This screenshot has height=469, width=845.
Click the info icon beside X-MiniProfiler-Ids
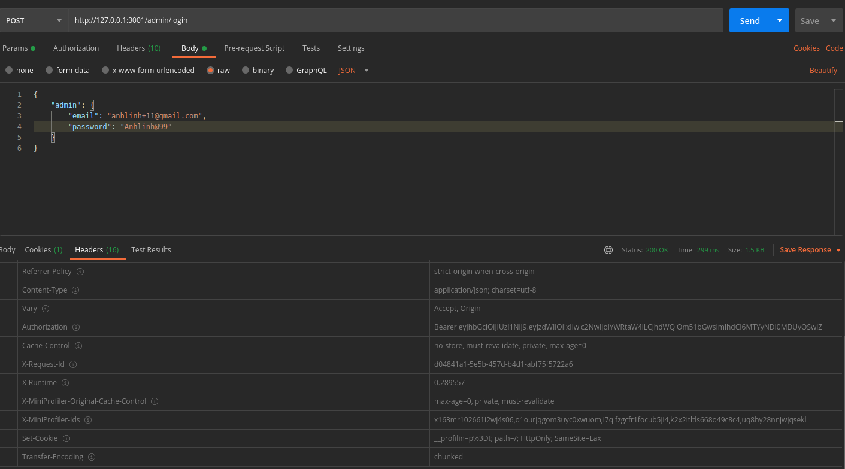88,419
